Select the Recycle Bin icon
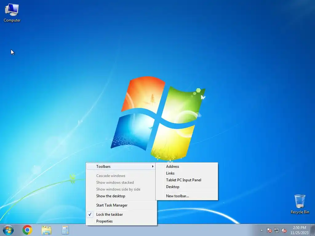This screenshot has height=236, width=315. tap(300, 204)
